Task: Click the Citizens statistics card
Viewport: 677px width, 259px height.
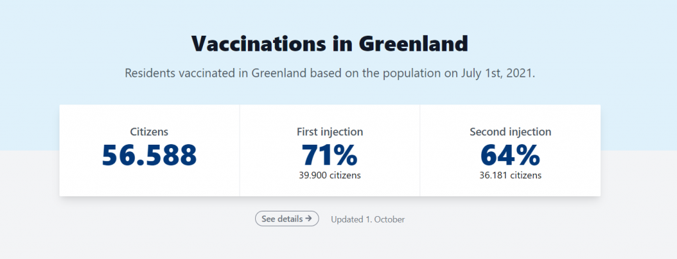Action: (x=149, y=150)
